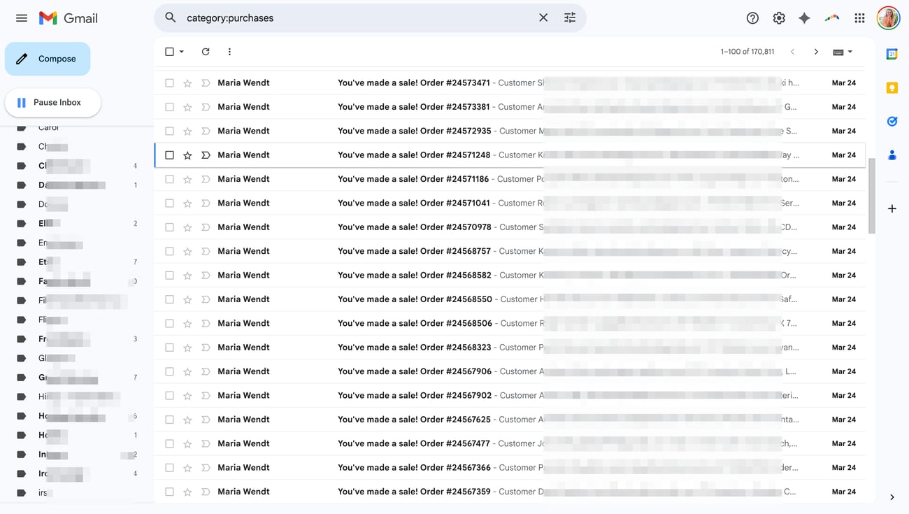Open the Gemini sparkle icon
909x514 pixels.
pyautogui.click(x=805, y=18)
